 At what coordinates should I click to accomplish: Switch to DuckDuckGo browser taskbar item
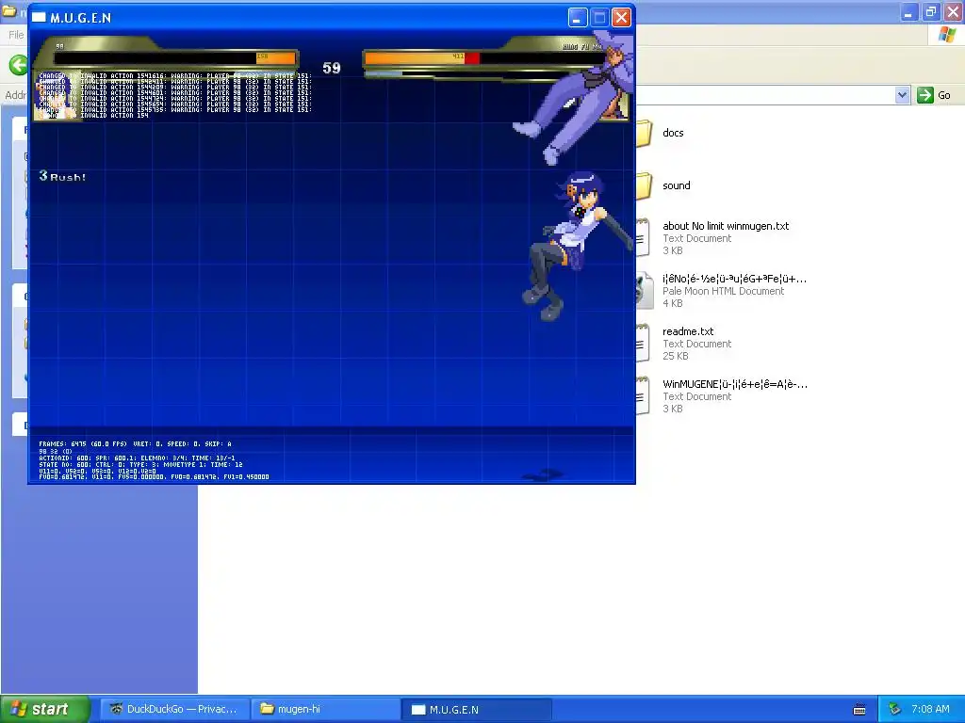pos(173,709)
